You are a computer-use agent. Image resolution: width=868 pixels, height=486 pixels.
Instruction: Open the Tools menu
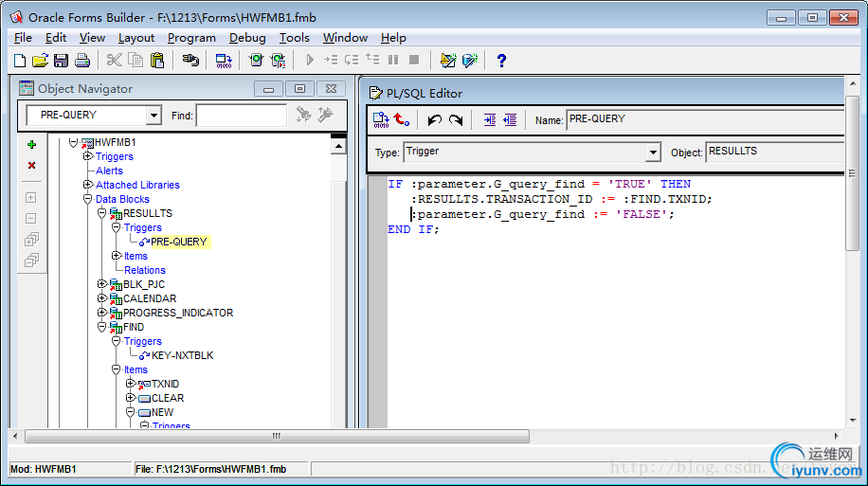click(294, 38)
